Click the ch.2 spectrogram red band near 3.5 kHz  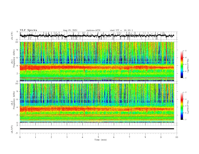tap(97, 109)
